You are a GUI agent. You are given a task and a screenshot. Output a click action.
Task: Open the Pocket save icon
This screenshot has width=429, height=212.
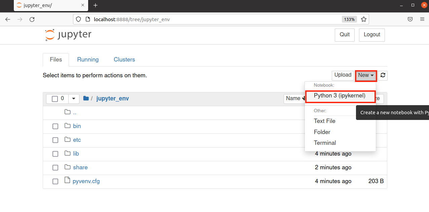click(x=410, y=19)
